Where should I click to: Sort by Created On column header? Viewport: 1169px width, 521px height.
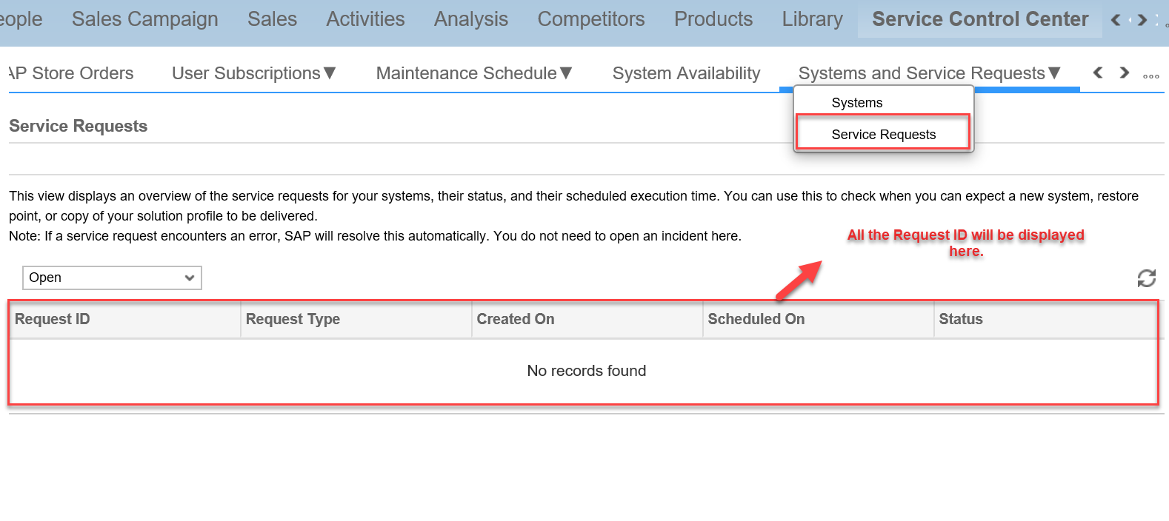(x=587, y=319)
